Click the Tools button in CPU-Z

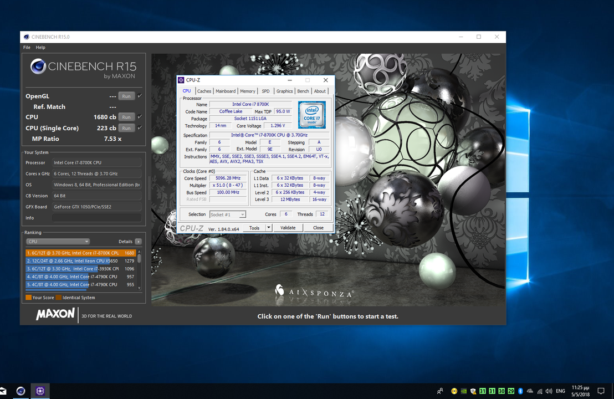pyautogui.click(x=254, y=228)
